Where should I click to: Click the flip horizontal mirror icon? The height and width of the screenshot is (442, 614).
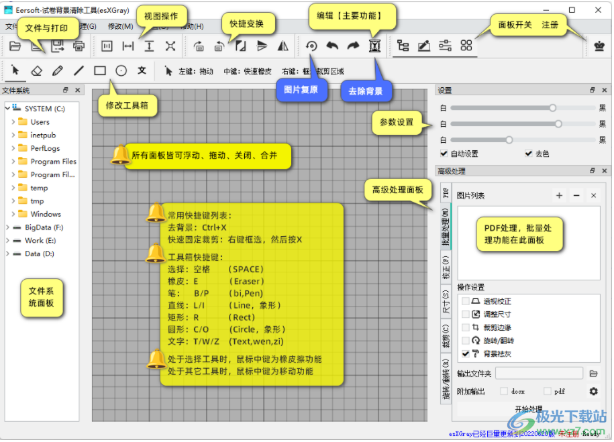click(x=283, y=46)
